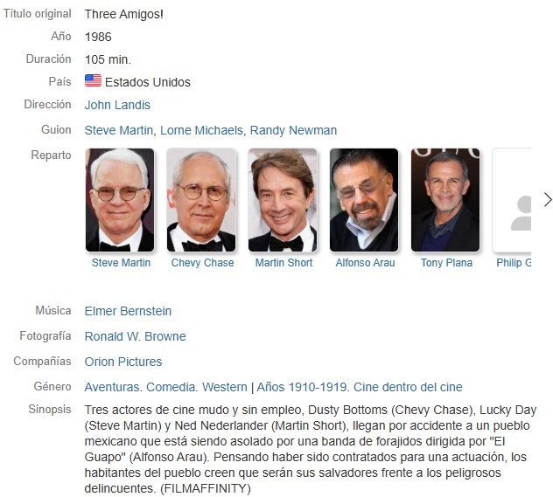Open Alfonso Arau's cast photo
This screenshot has height=497, width=553.
pyautogui.click(x=364, y=200)
